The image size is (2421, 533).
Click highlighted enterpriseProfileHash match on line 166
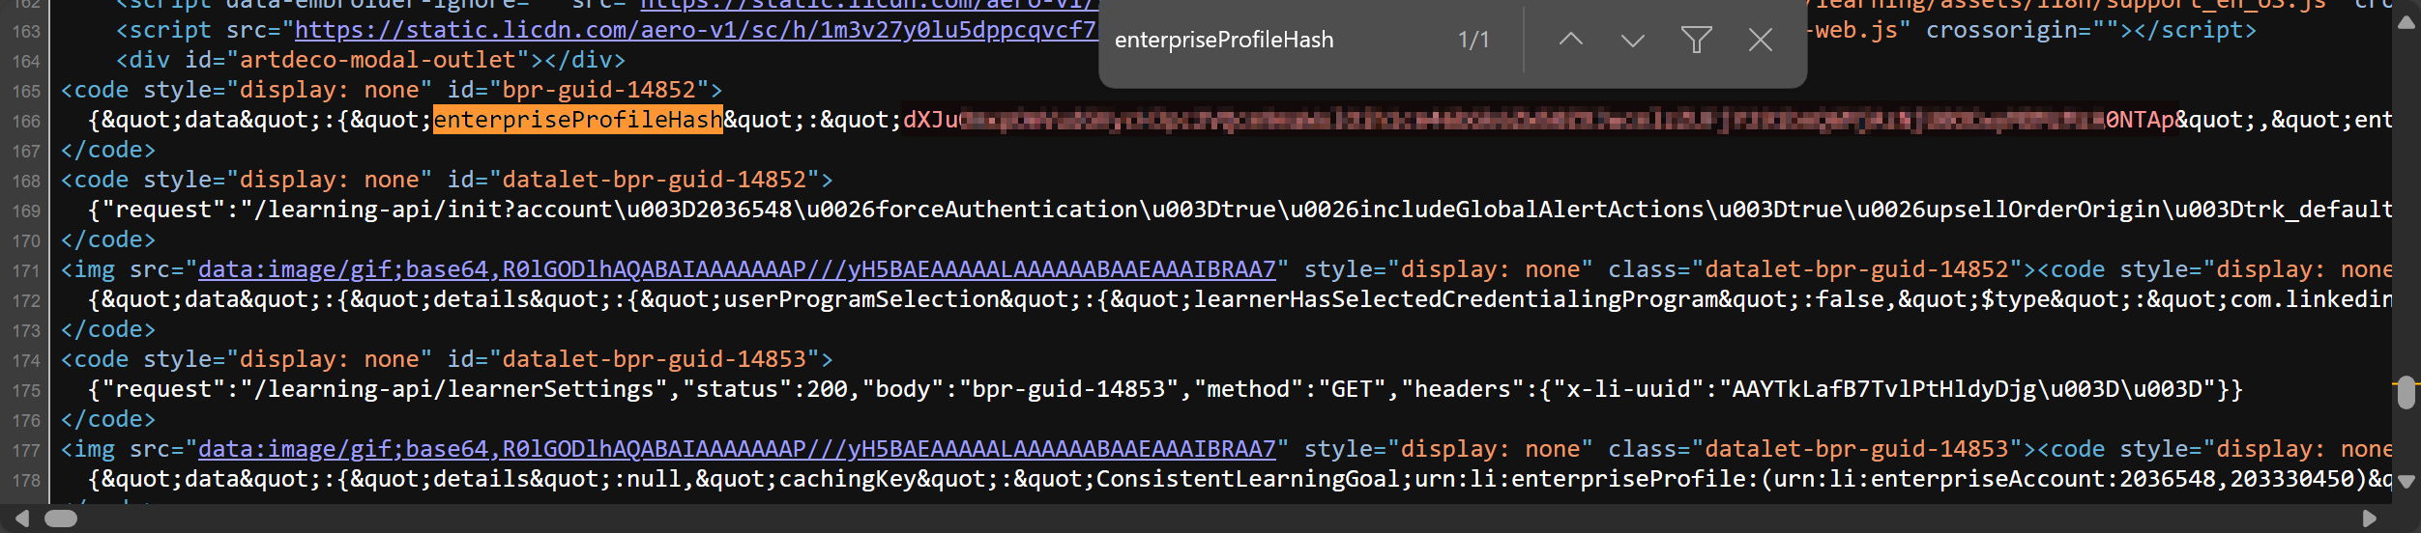pos(577,120)
